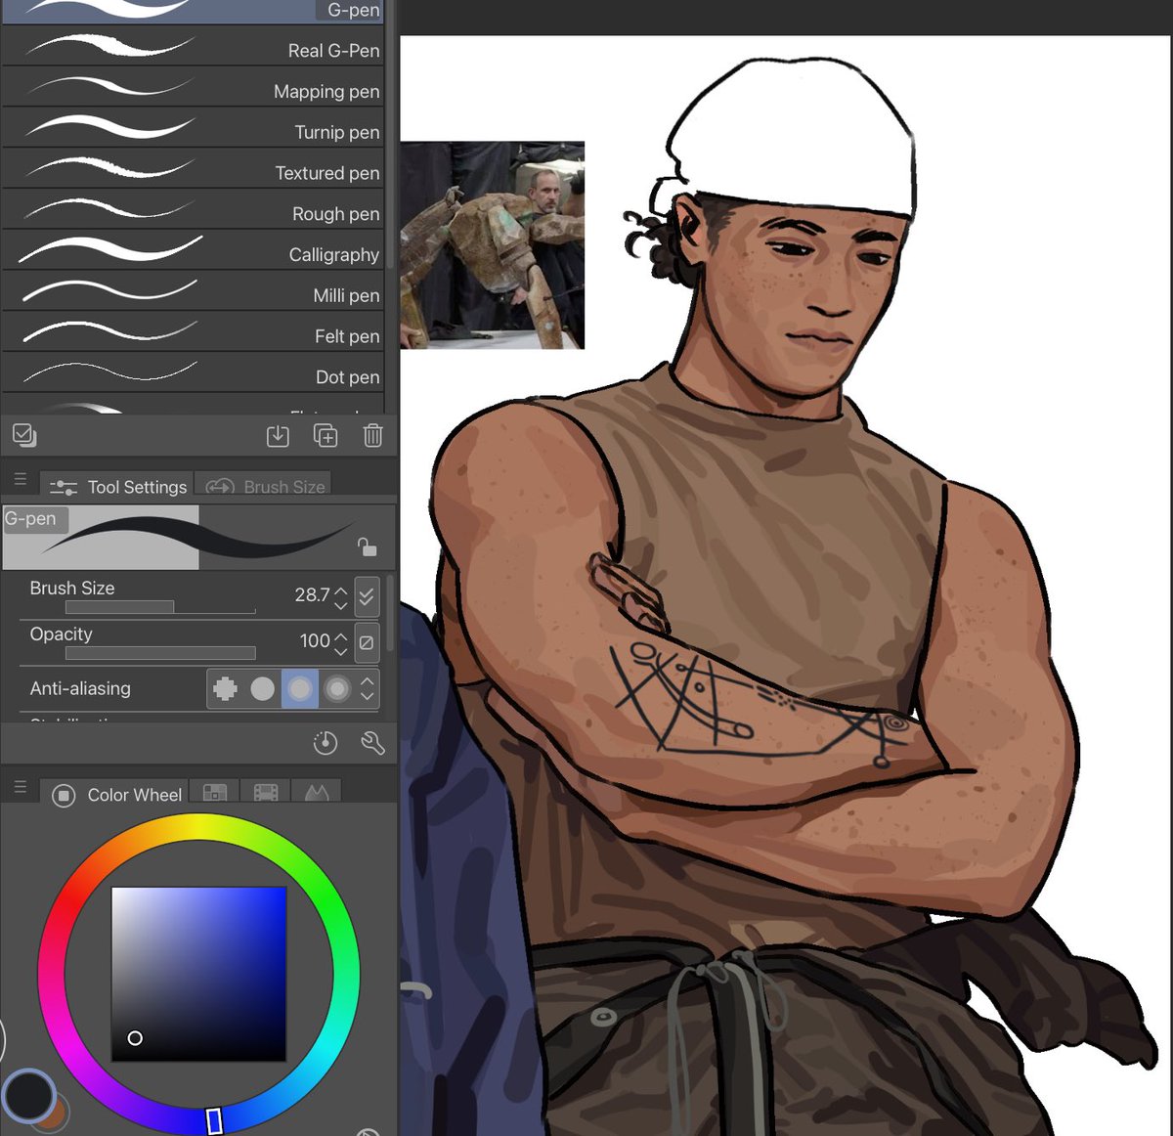Click the Opacity value stepper arrows

point(340,642)
